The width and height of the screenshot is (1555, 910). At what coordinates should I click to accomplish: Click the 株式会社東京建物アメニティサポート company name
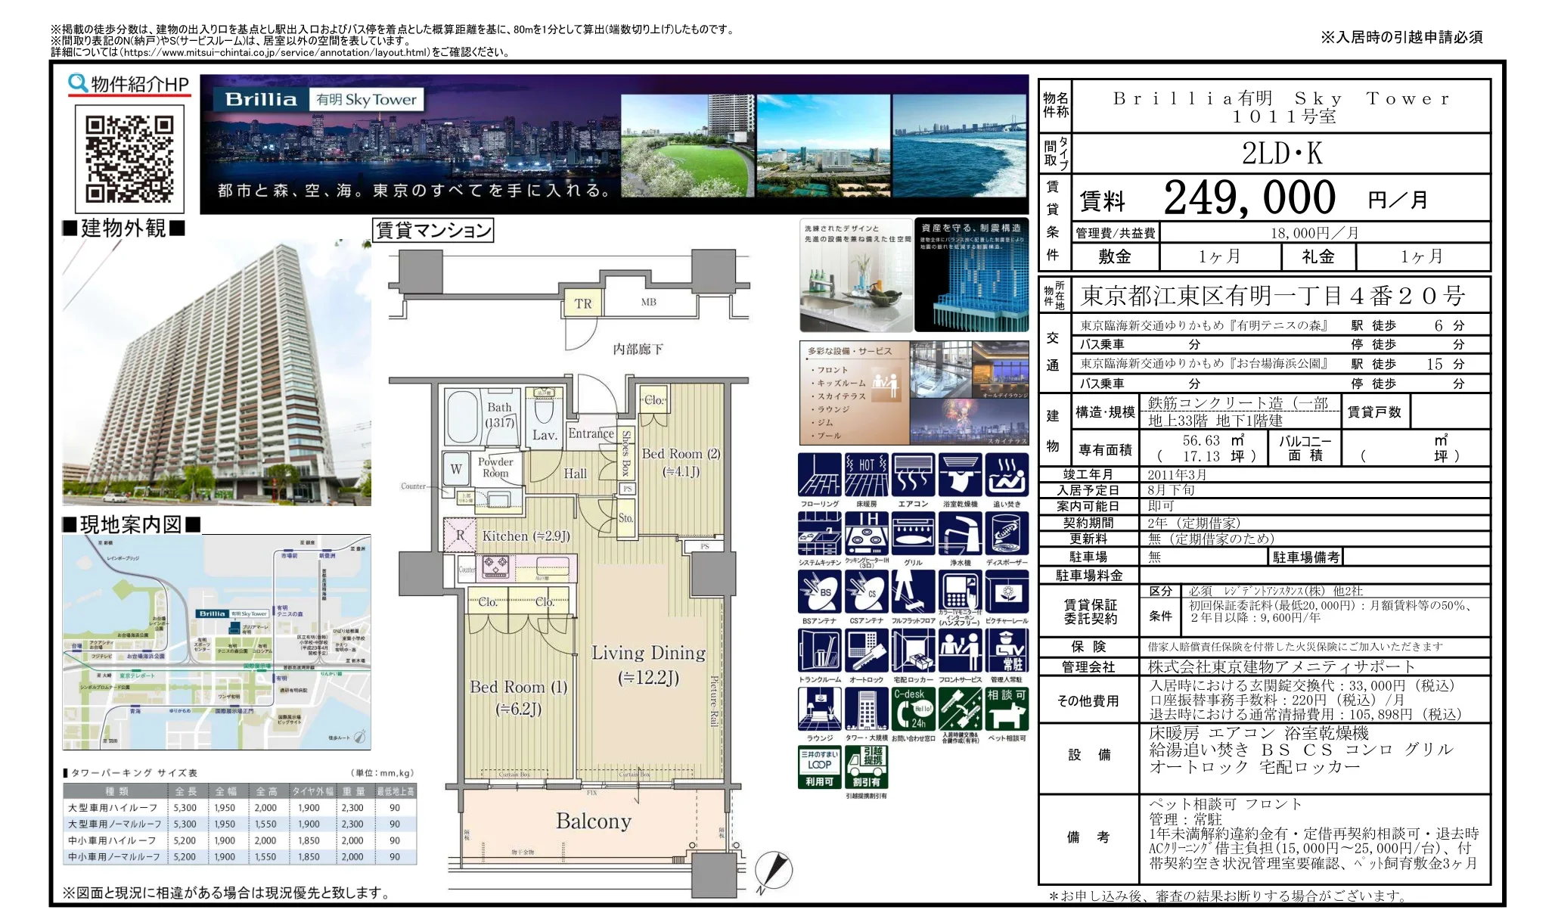click(x=1281, y=666)
